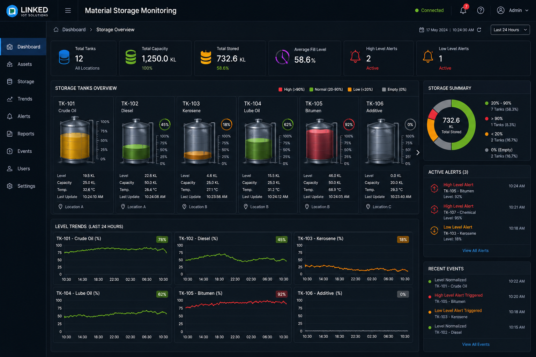
Task: Open the TK-103 Kerosene Low Level Alert
Action: tap(477, 233)
